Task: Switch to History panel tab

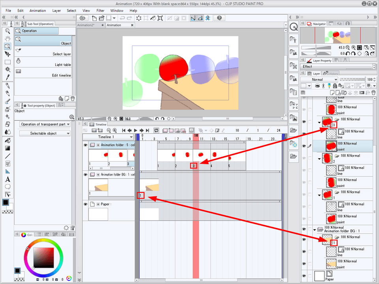Action: click(x=331, y=73)
